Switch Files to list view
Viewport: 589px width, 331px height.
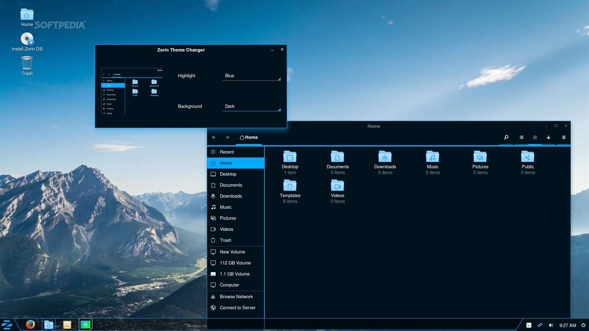(x=522, y=137)
